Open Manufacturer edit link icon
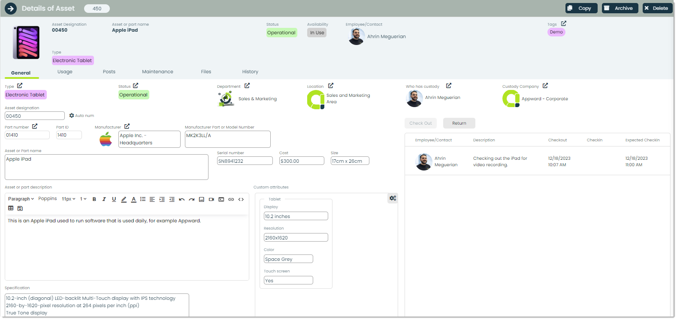This screenshot has width=677, height=320. pos(127,126)
